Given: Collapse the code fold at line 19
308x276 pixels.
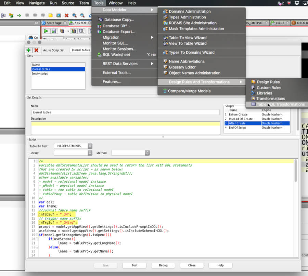Looking at the screenshot, I should tap(37, 235).
